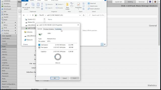Open Disks under System menu
Image resolution: width=161 pixels, height=90 pixels.
(x=9, y=46)
